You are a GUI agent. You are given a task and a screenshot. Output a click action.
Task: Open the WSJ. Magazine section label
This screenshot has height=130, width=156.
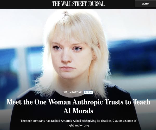73,92
